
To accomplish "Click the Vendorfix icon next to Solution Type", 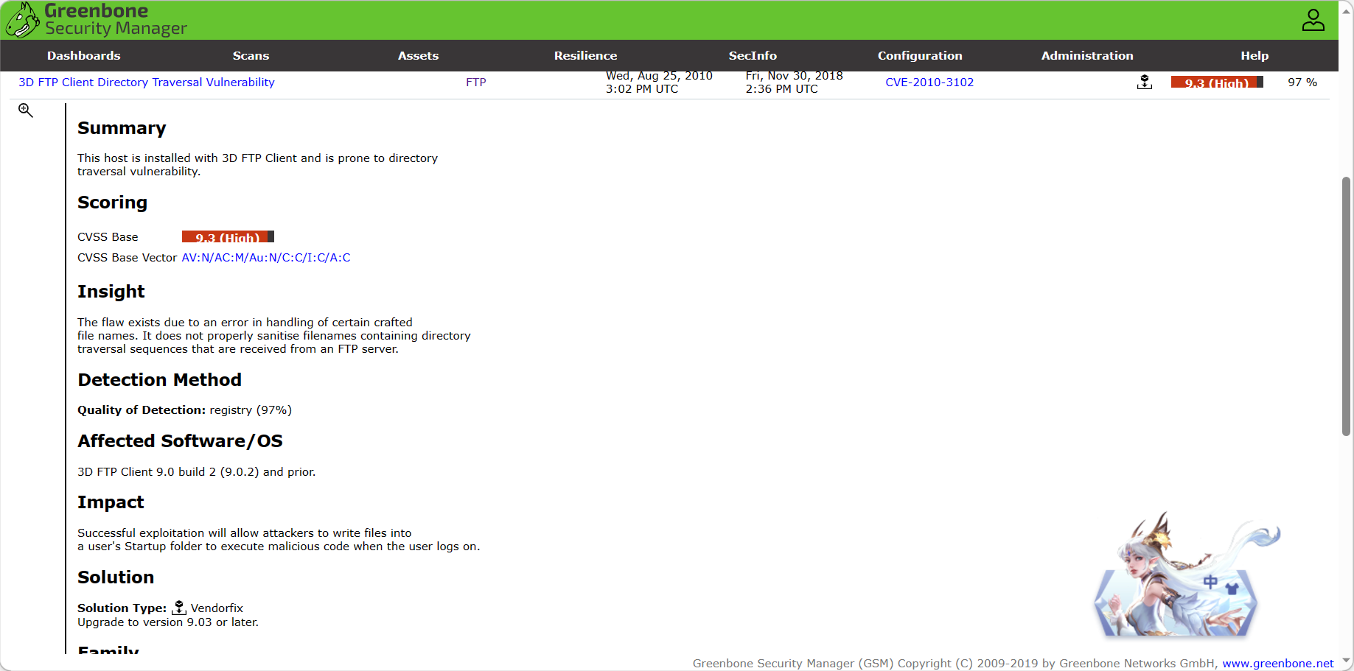I will pos(179,608).
